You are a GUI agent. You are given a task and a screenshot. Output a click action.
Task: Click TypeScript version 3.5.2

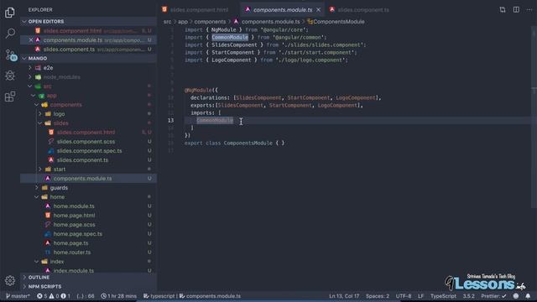click(x=468, y=296)
